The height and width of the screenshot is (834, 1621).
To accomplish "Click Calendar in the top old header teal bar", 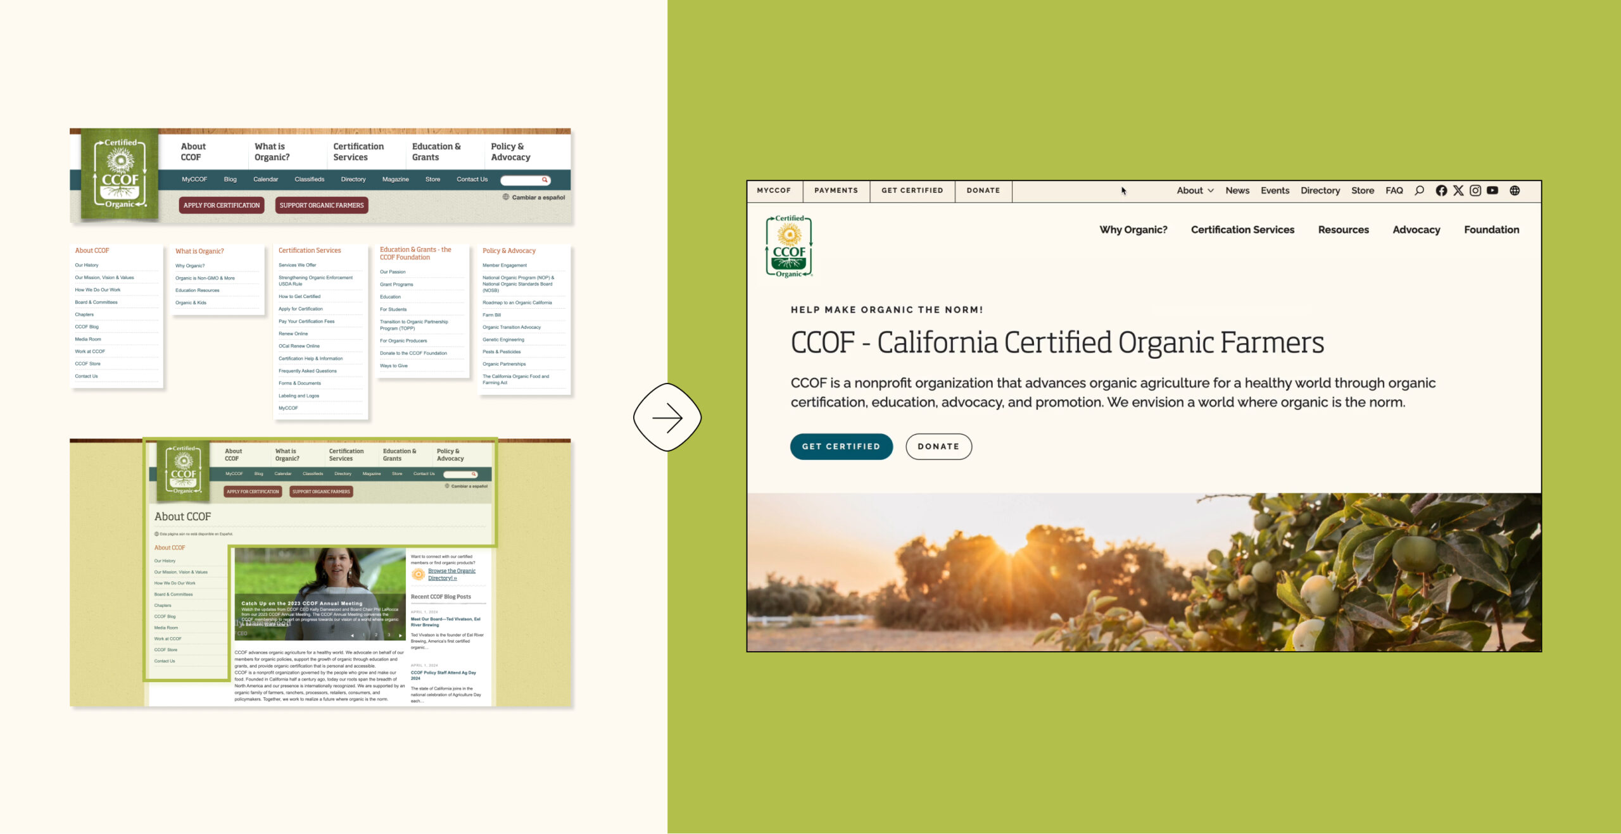I will tap(265, 180).
